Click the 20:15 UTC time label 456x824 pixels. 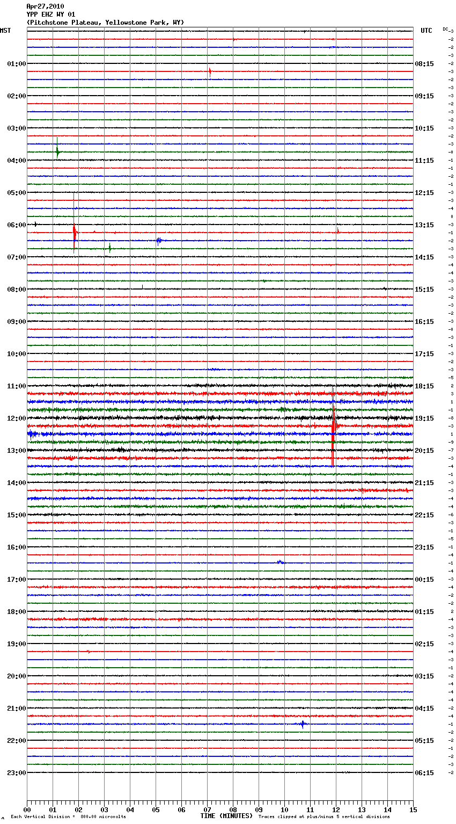(424, 450)
